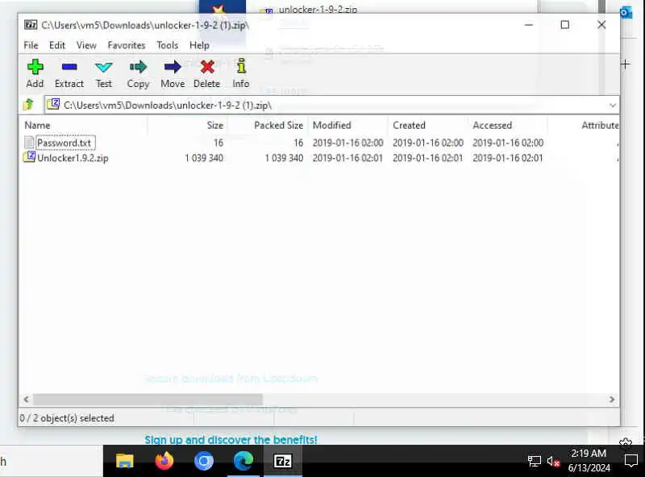Click the horizontal scrollbar left arrow
The width and height of the screenshot is (645, 477).
click(x=27, y=400)
